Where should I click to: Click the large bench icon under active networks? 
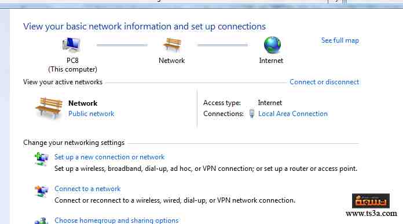[49, 108]
